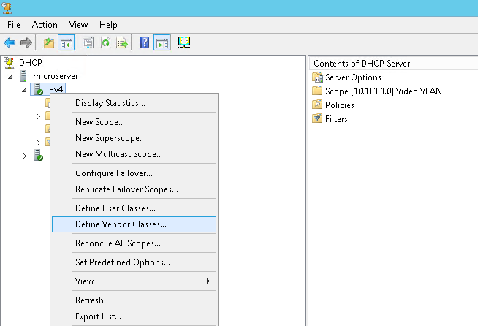Screen dimensions: 478x326
Task: Open the Properties toolbar icon
Action: (x=88, y=42)
